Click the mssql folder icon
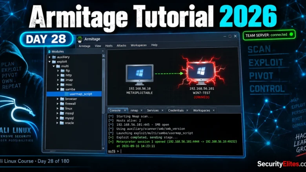 (x=62, y=113)
